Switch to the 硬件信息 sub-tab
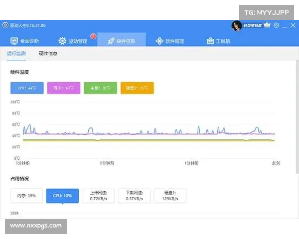 (48, 53)
